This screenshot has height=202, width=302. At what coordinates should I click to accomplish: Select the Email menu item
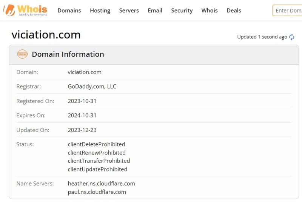click(x=155, y=11)
